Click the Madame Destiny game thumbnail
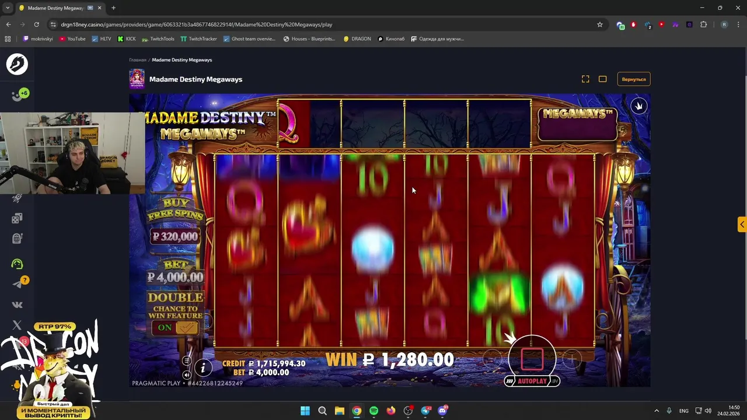 (x=137, y=79)
